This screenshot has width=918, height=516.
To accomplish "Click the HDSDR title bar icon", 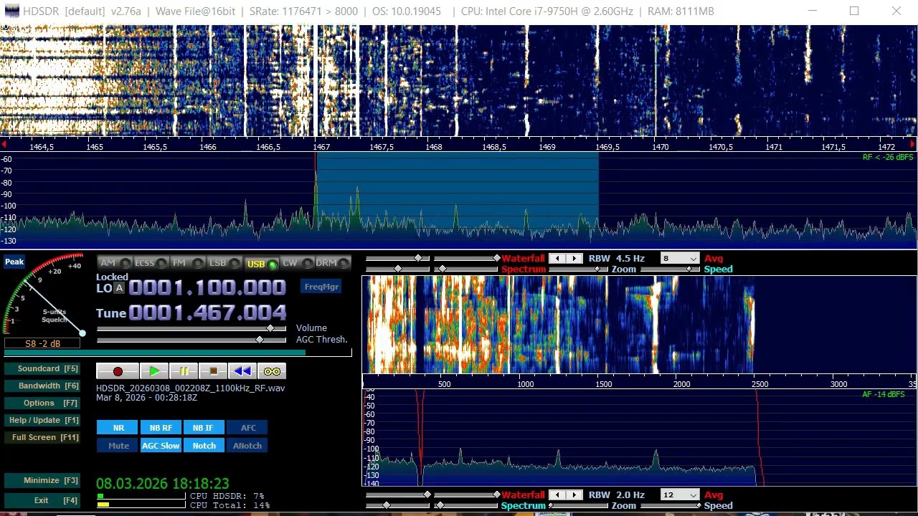I will point(11,11).
